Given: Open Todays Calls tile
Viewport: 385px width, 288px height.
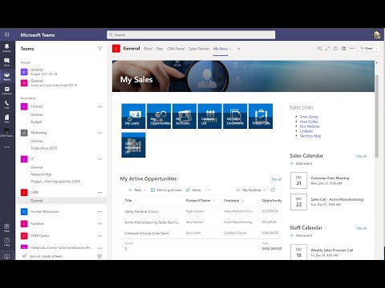Looking at the screenshot, I should (x=261, y=116).
